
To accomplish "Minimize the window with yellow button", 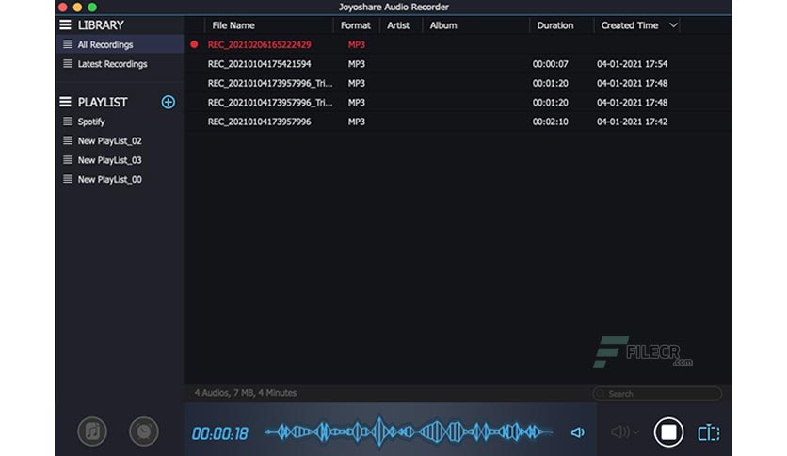I will point(77,7).
